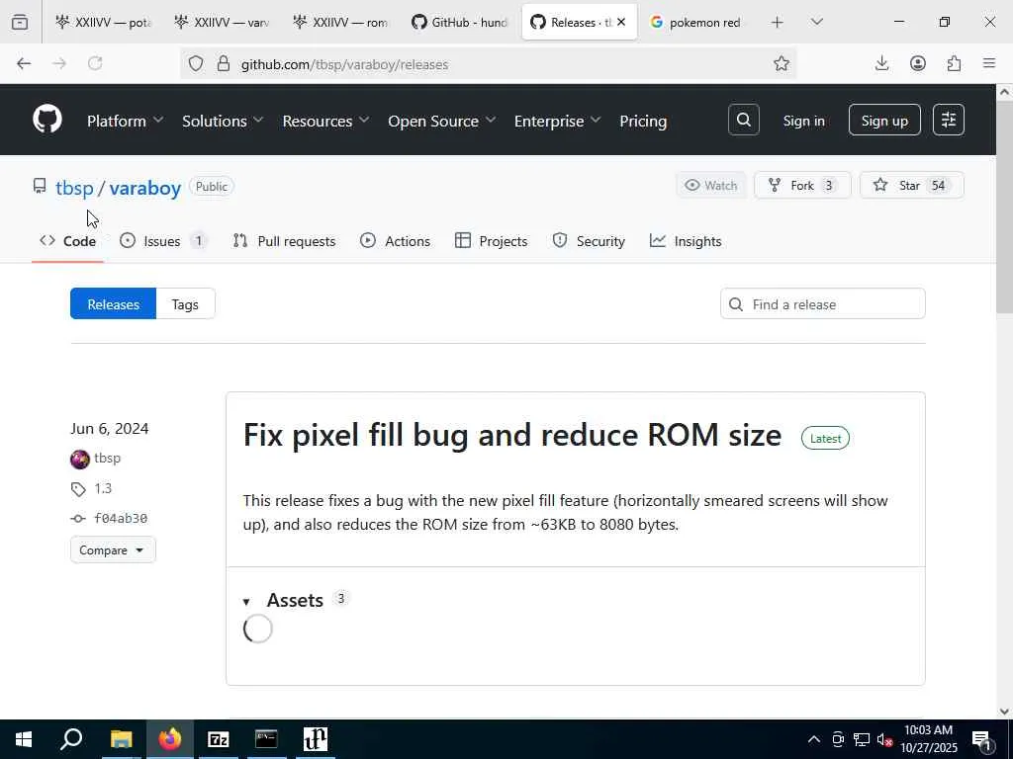Go back with the browser back arrow

click(x=24, y=63)
